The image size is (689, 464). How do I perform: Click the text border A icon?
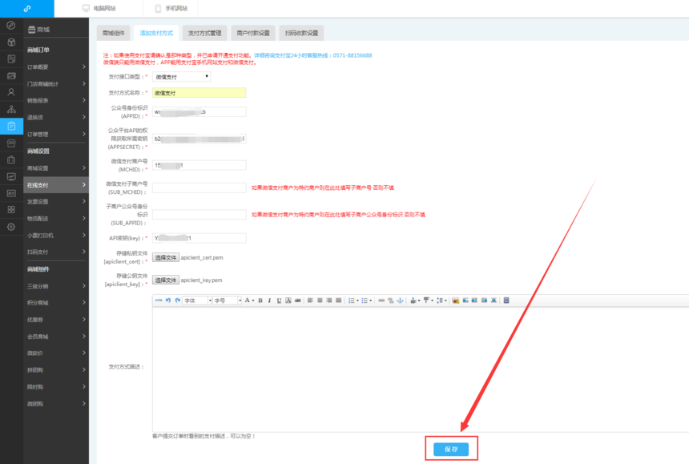click(288, 300)
